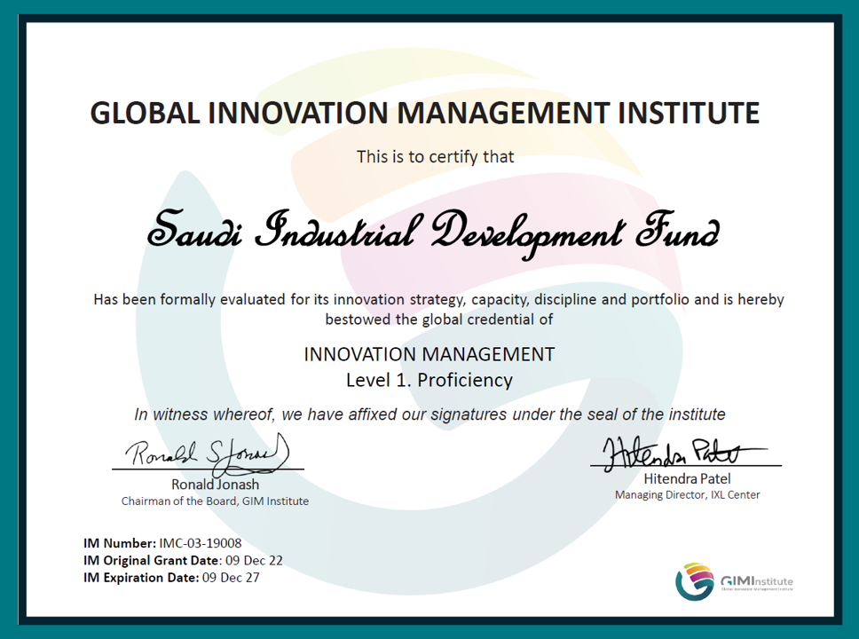This screenshot has height=639, width=859.
Task: Click 'Chairman of the Board, GIM Institute'
Action: point(215,501)
